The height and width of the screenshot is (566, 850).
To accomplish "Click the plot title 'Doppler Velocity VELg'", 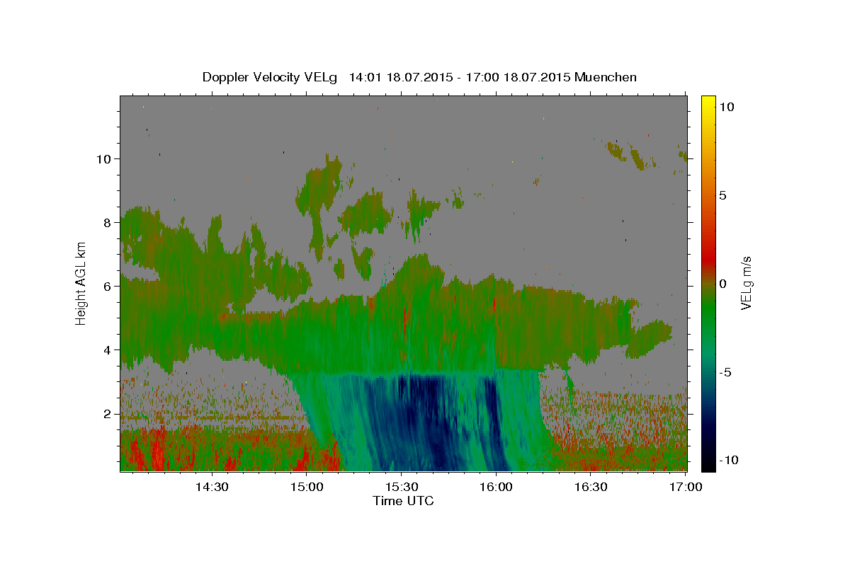I will [x=271, y=77].
